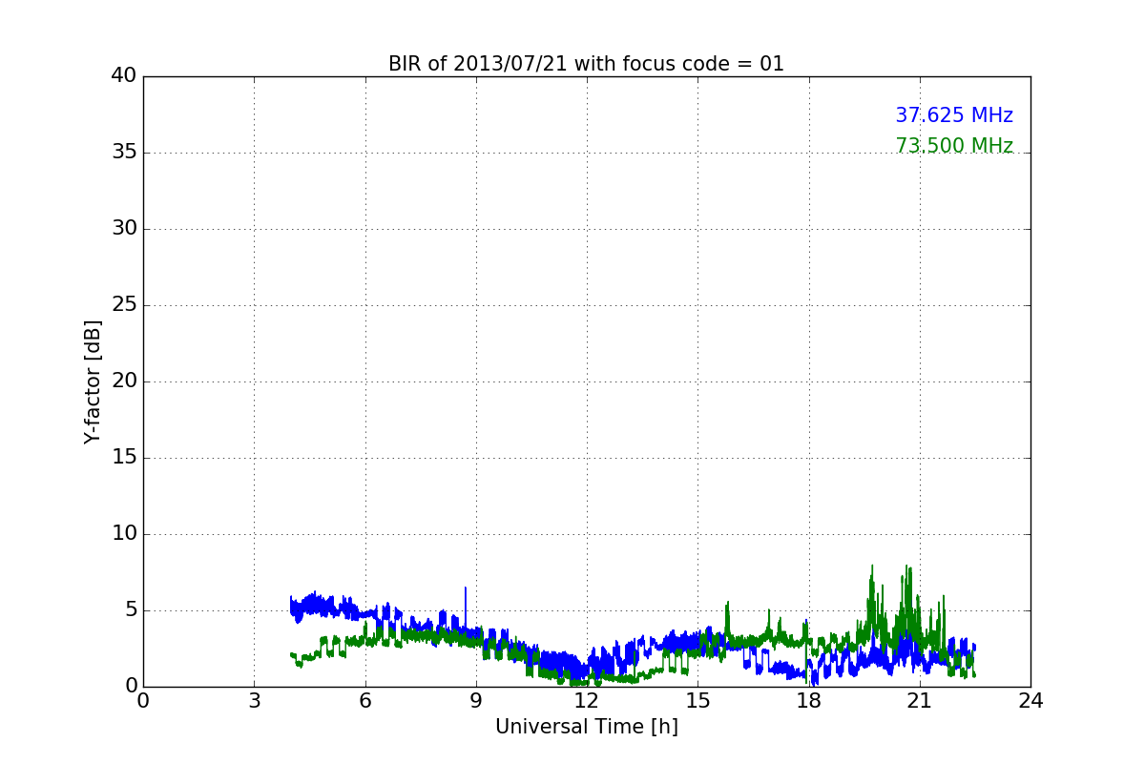Click the x-axis tick label 12

(x=586, y=700)
